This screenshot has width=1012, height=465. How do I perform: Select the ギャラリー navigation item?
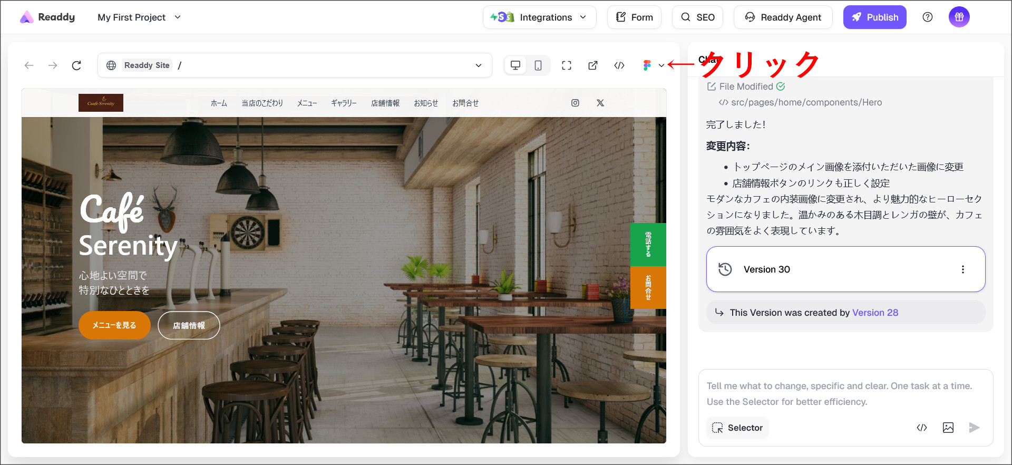pyautogui.click(x=344, y=103)
